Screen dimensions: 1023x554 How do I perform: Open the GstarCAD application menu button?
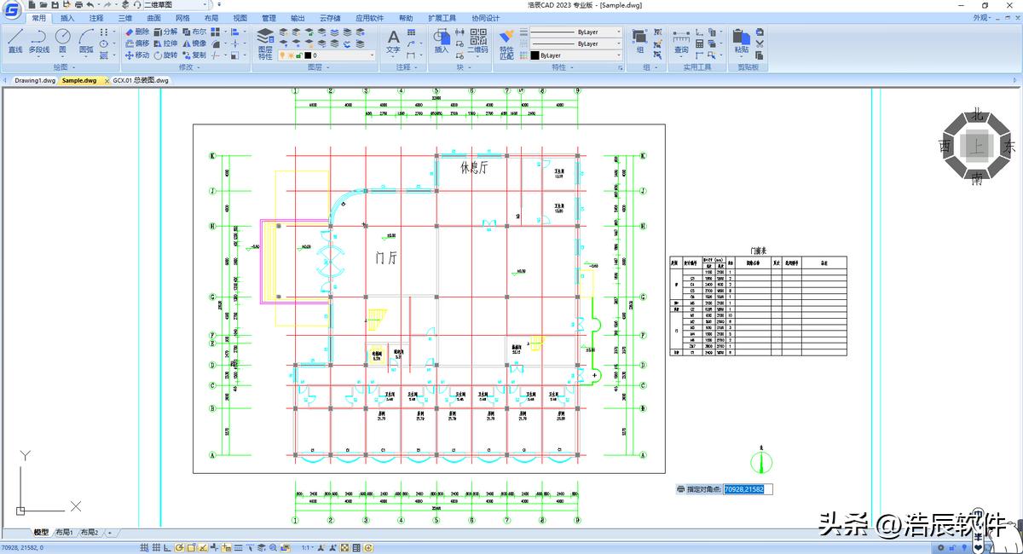pos(11,10)
